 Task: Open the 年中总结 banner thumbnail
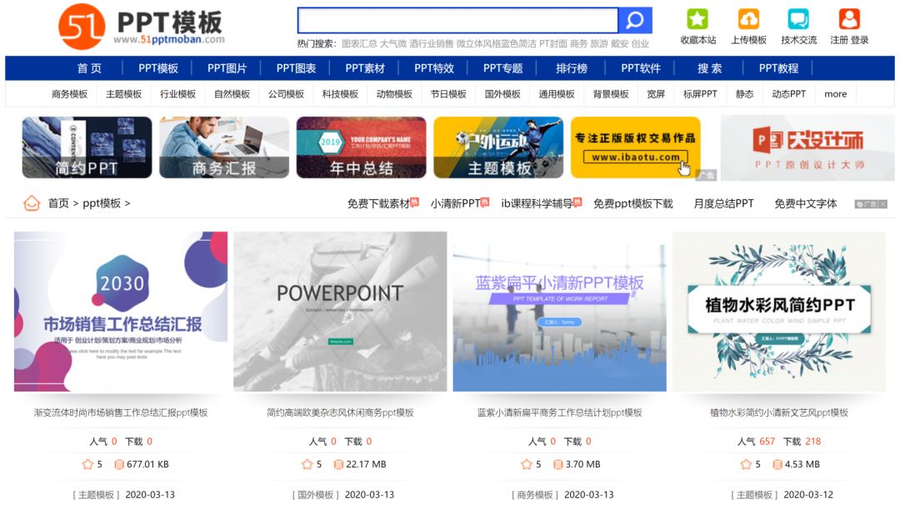coord(361,147)
